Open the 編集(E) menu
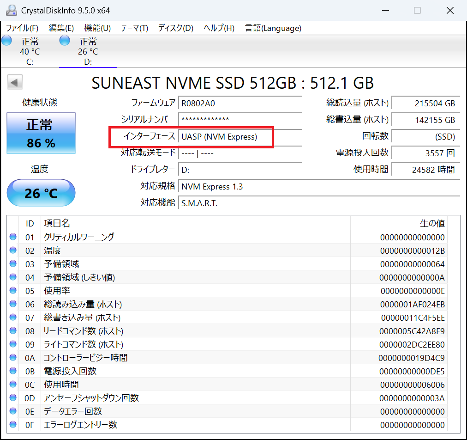 tap(61, 28)
